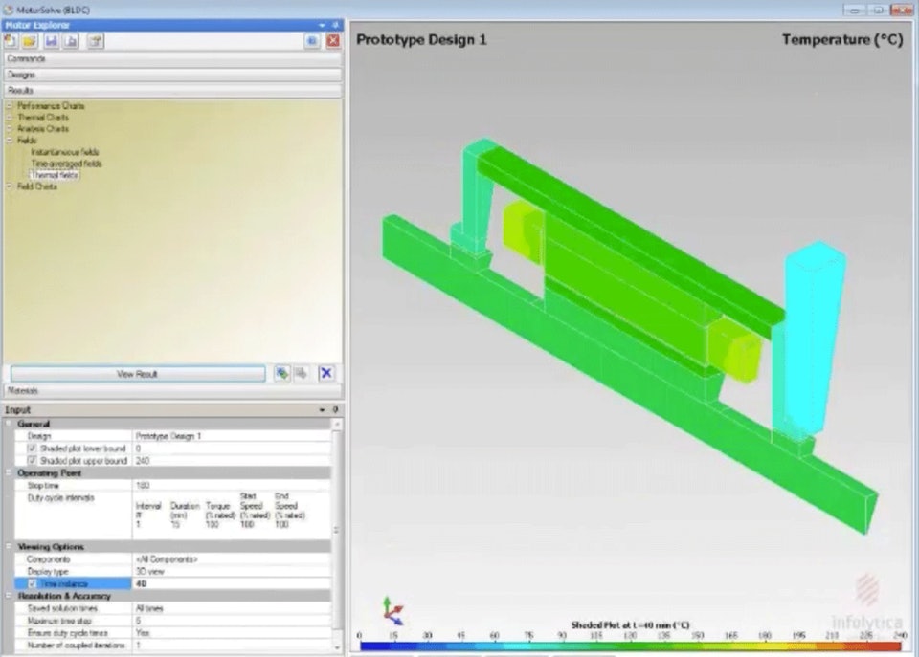Pin the Motor Explorer panel
The width and height of the screenshot is (919, 657).
tap(335, 25)
